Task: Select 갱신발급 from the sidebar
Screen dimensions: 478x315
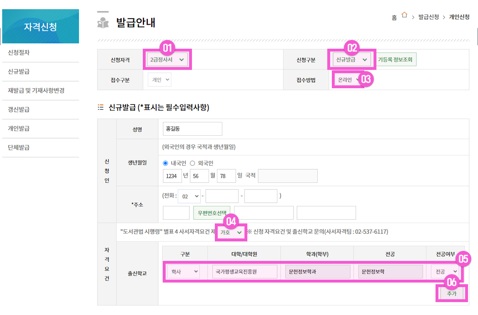Action: click(19, 109)
